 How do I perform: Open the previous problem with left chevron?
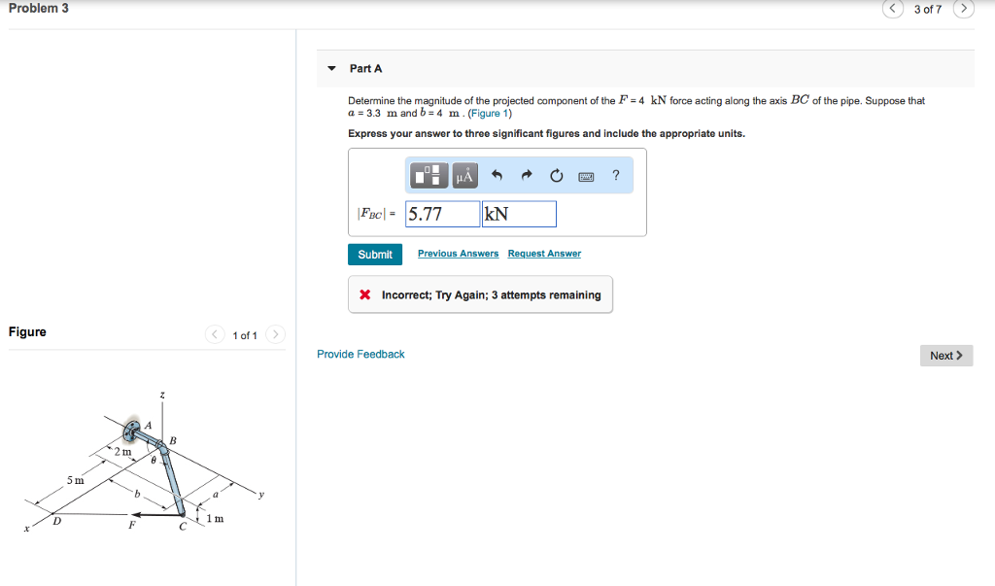892,9
